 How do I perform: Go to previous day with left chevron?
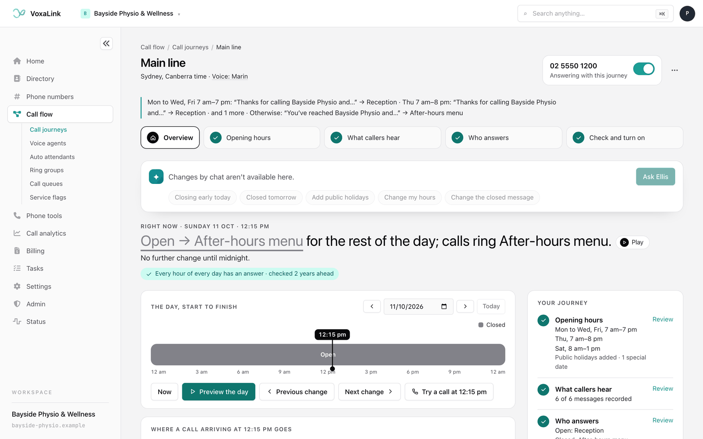(x=372, y=306)
